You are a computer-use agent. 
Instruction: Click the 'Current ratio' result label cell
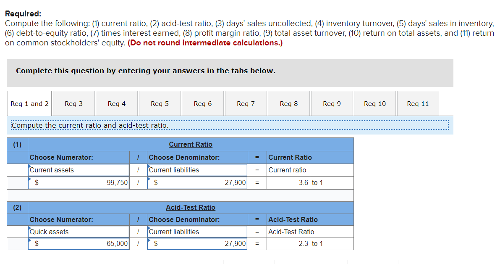pyautogui.click(x=310, y=170)
